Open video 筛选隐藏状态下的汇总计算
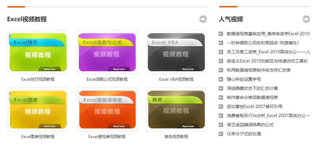The image size is (314, 149). 252,88
